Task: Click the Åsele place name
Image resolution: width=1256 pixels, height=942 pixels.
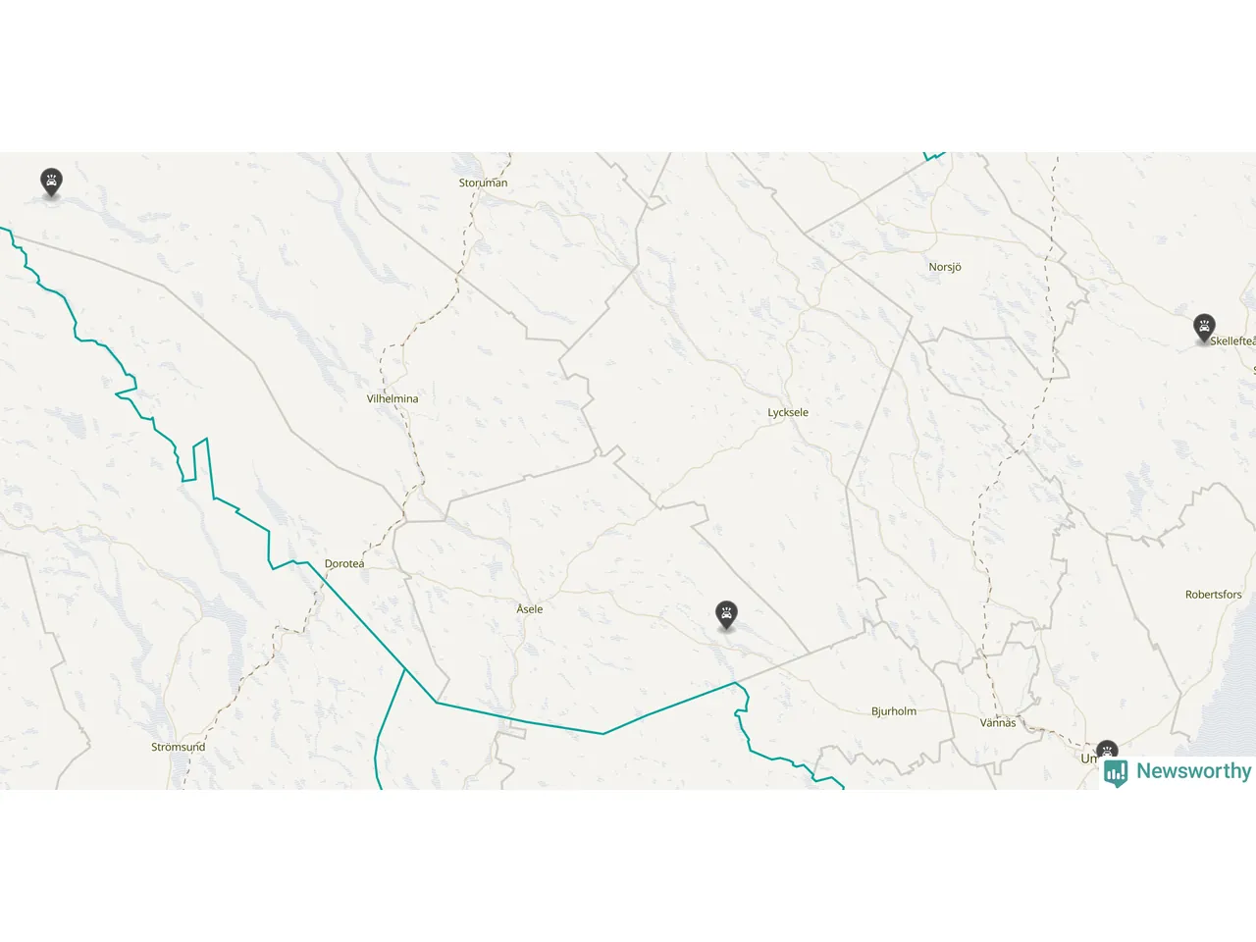Action: pos(530,609)
